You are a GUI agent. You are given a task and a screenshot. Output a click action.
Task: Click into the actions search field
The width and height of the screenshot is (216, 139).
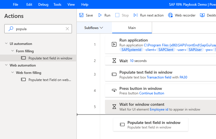(38, 29)
